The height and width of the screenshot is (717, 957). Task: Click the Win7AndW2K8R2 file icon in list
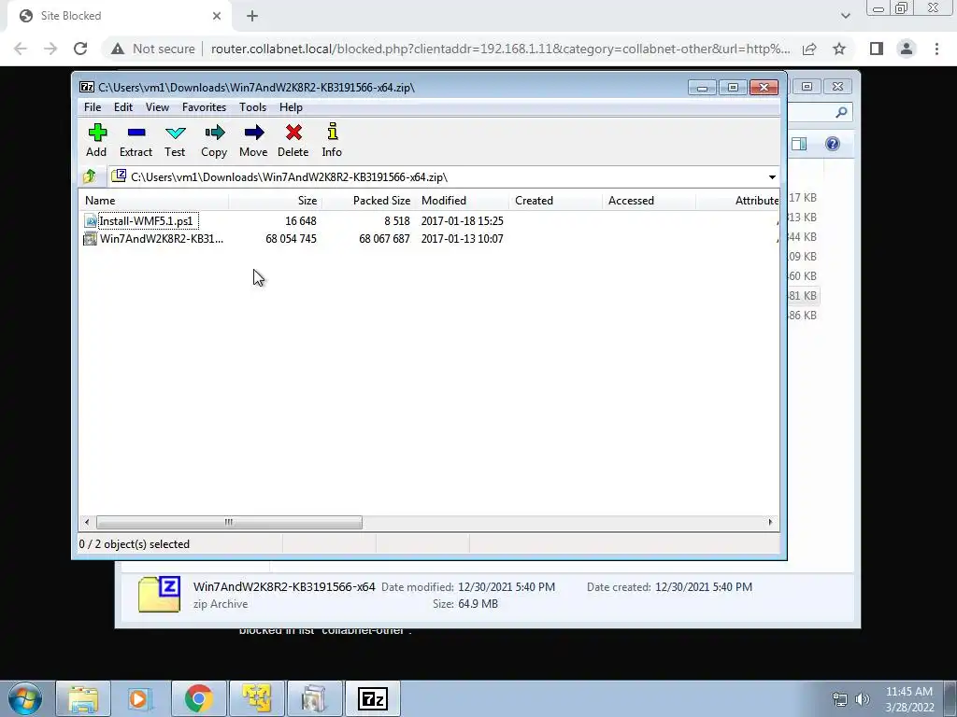[x=91, y=239]
